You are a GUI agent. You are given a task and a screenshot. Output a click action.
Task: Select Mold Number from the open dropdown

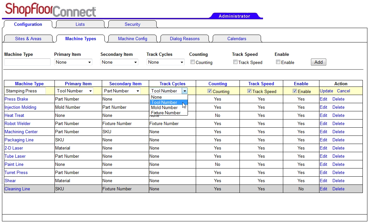click(x=164, y=107)
